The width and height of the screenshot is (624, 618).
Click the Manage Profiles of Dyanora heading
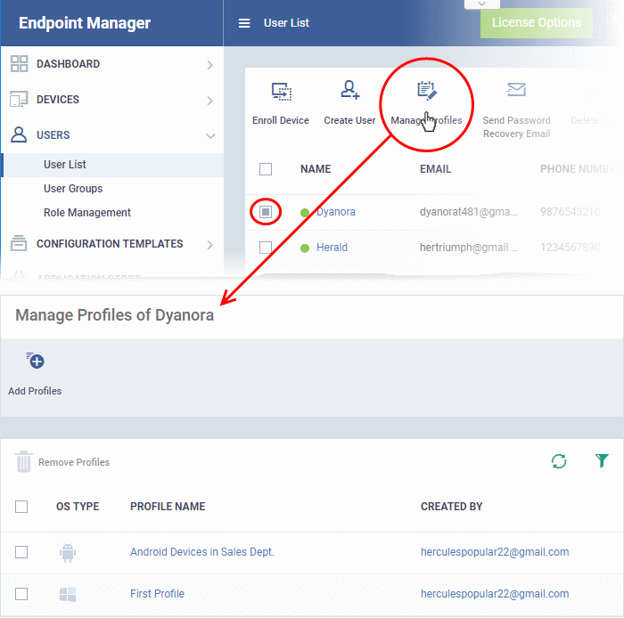pyautogui.click(x=115, y=315)
